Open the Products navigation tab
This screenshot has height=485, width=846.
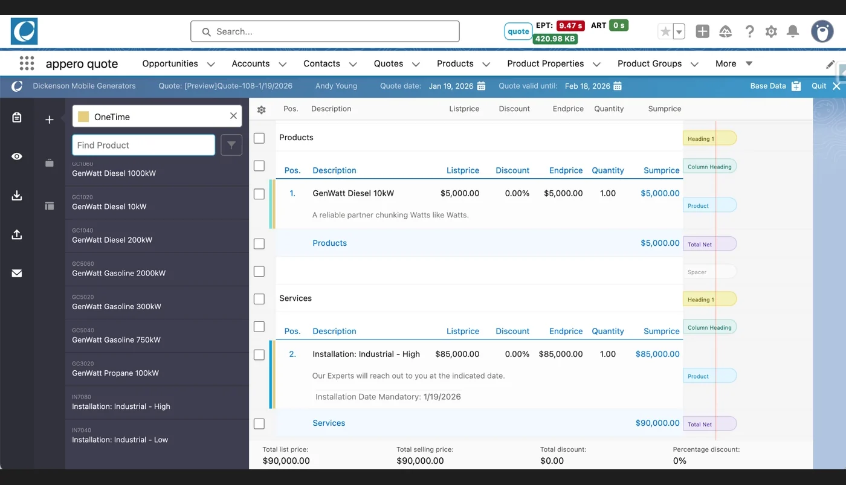pos(455,63)
